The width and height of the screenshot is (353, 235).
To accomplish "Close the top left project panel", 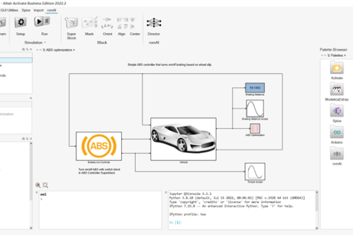I will click(31, 49).
